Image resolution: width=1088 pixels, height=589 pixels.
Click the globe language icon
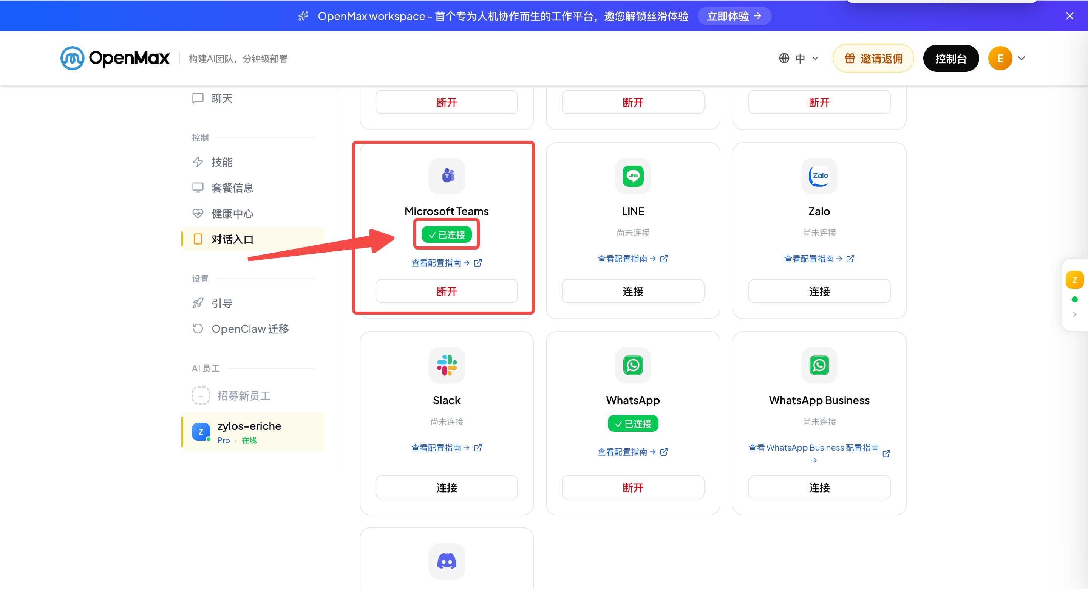click(784, 58)
